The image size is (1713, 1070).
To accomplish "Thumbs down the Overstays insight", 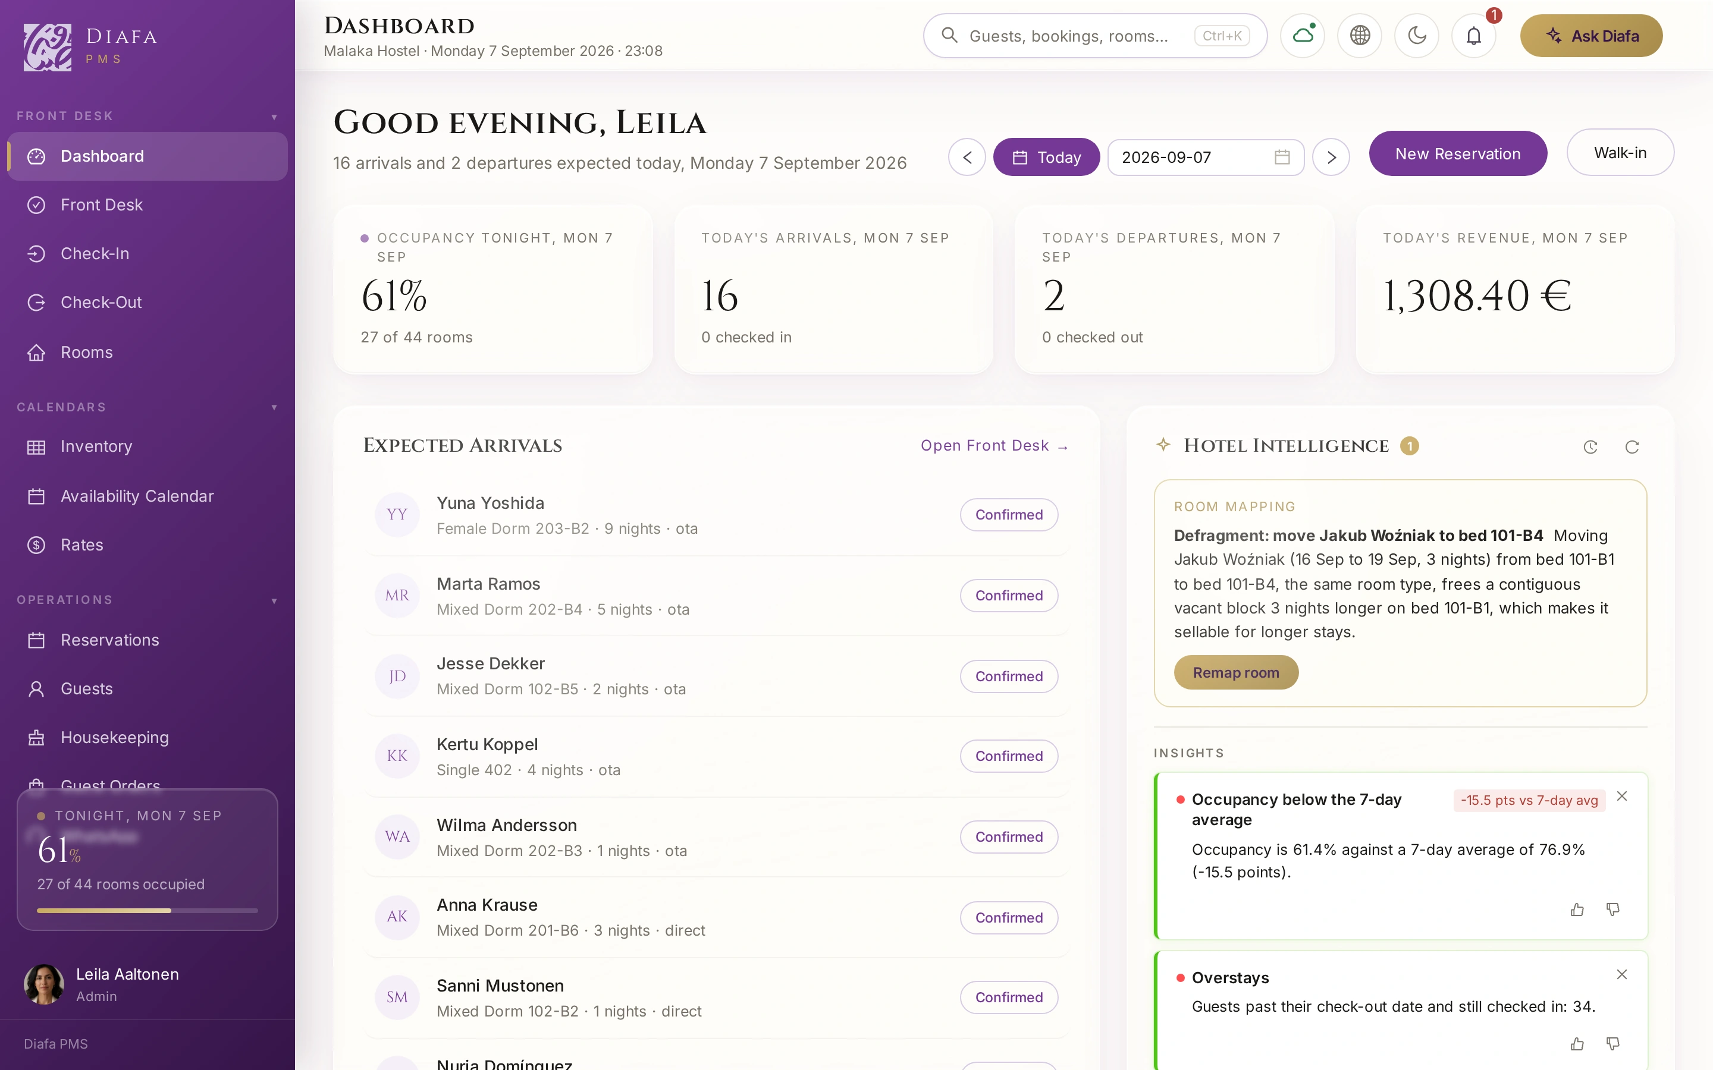I will (x=1613, y=1044).
